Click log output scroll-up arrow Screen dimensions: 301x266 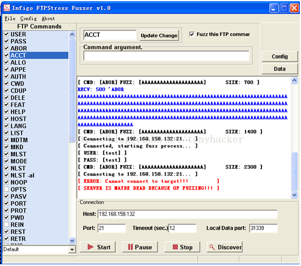(294, 80)
